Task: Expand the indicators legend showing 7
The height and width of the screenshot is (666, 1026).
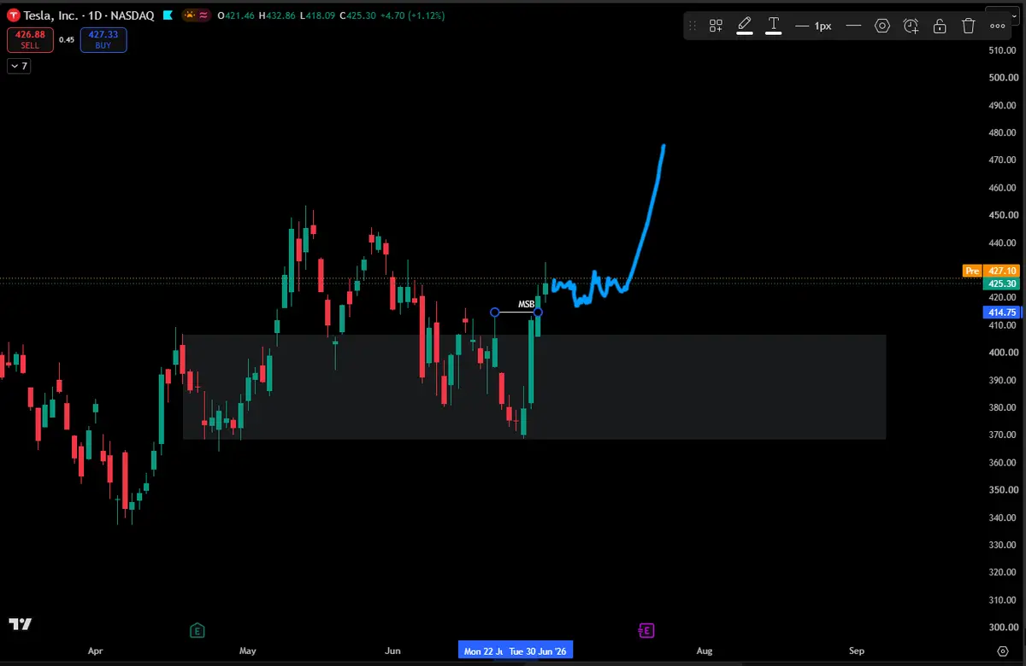Action: point(19,66)
